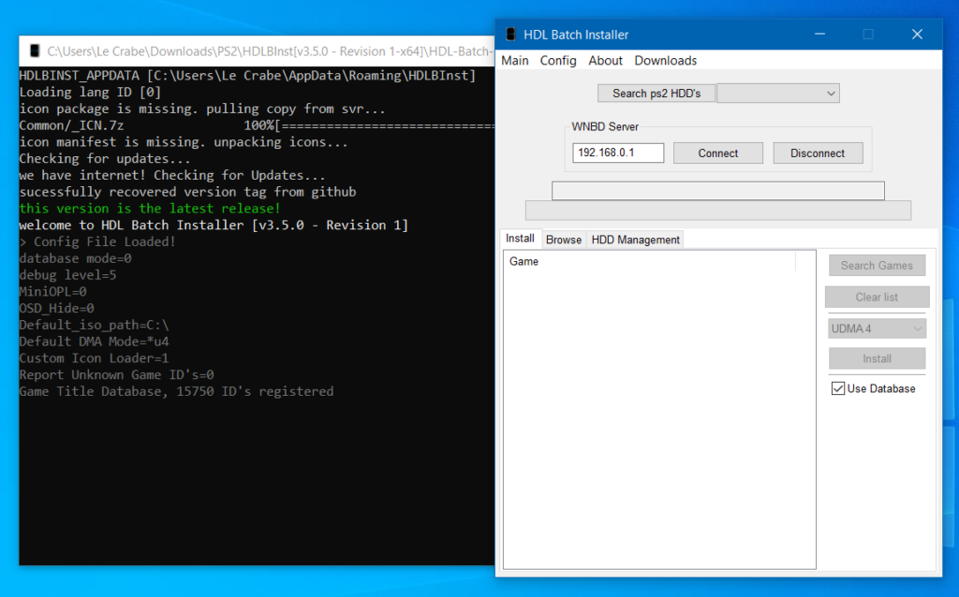Click the upper white progress bar
Screen dimensions: 959x597
pyautogui.click(x=718, y=191)
